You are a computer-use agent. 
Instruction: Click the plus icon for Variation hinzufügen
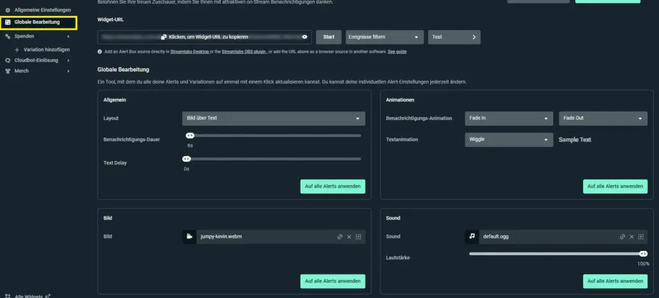pos(17,49)
